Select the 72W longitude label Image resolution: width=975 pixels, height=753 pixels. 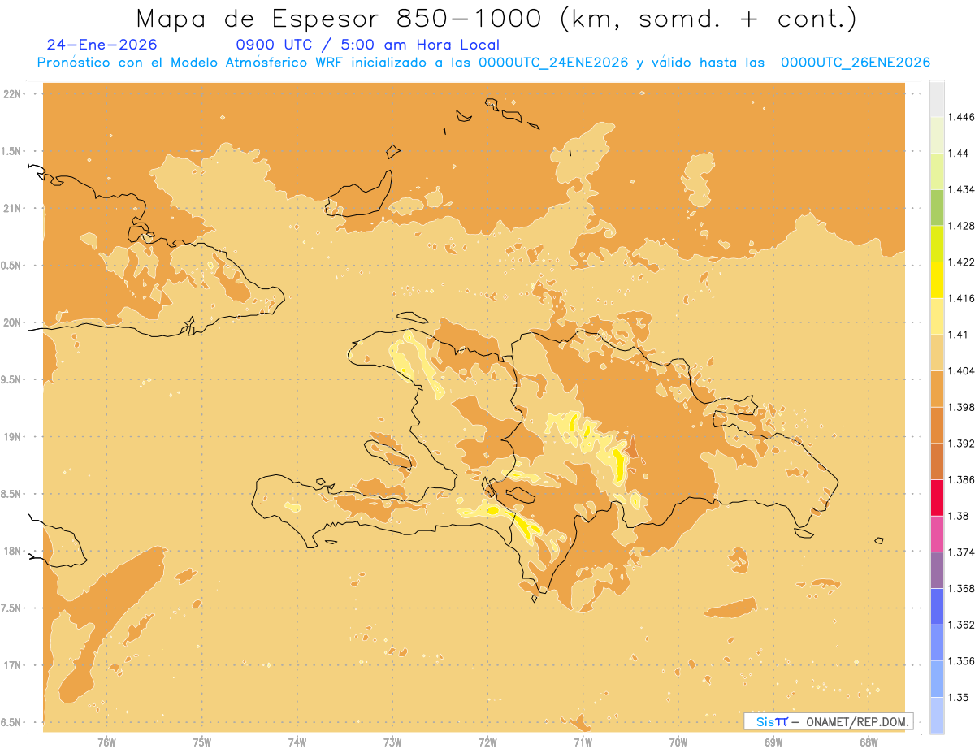tap(487, 742)
